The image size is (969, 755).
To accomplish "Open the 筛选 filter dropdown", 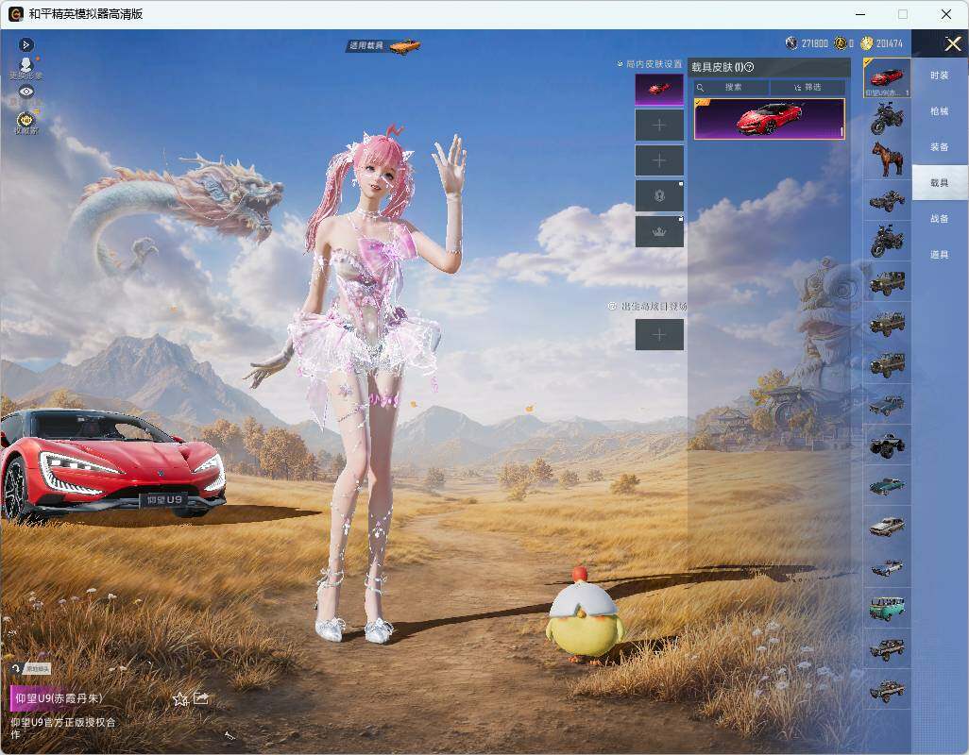I will 807,87.
